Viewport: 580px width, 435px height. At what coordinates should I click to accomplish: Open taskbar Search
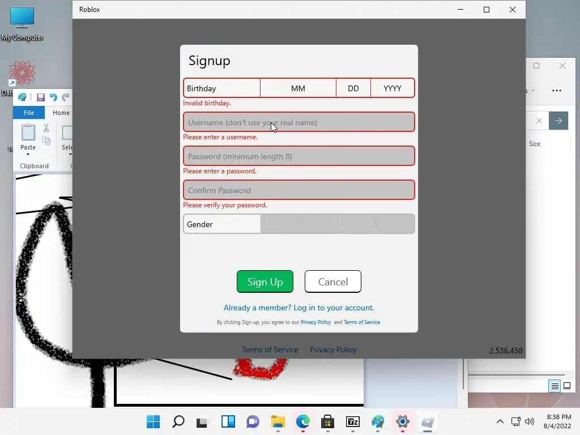pyautogui.click(x=178, y=421)
